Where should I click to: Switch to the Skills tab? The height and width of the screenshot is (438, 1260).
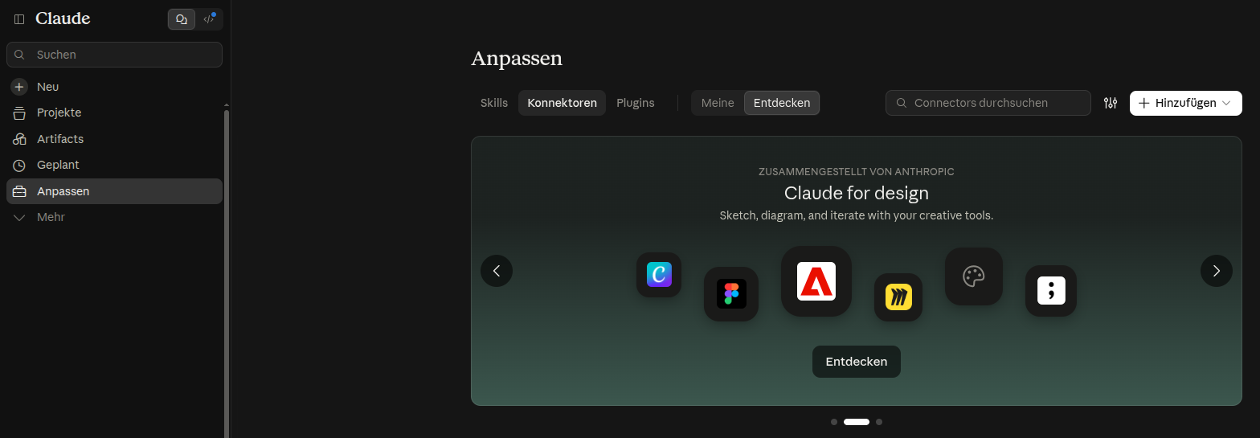494,103
